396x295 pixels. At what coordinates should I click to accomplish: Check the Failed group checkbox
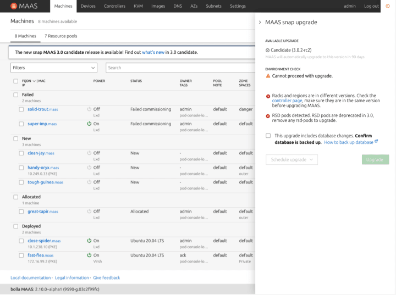pyautogui.click(x=15, y=94)
